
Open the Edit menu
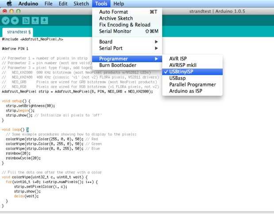(63, 4)
